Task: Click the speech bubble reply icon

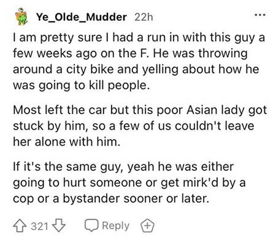Action: coord(92,225)
